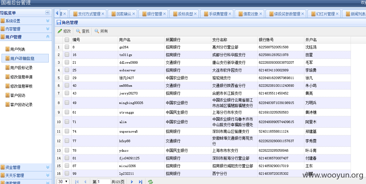
Task: Check the row for user xm888xm
Action: tap(67, 85)
